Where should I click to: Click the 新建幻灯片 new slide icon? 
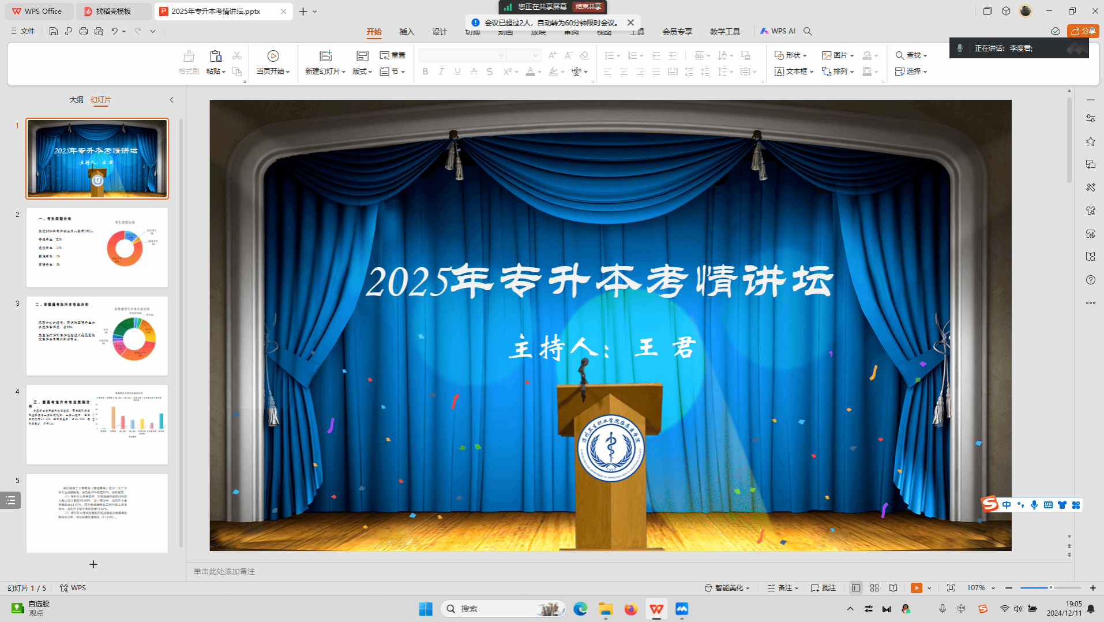tap(326, 56)
